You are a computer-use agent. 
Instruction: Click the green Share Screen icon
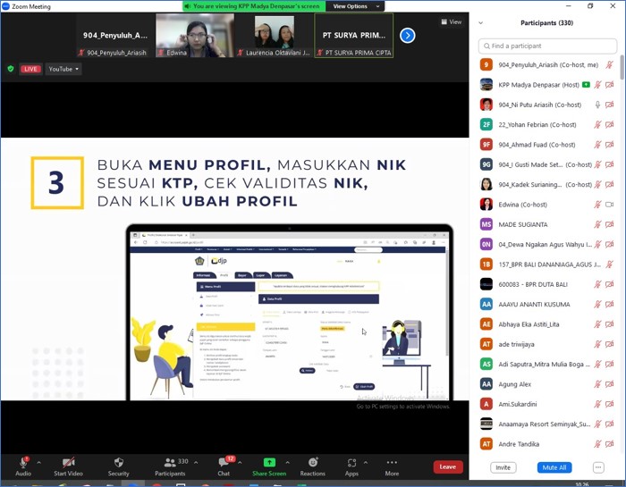(x=269, y=463)
